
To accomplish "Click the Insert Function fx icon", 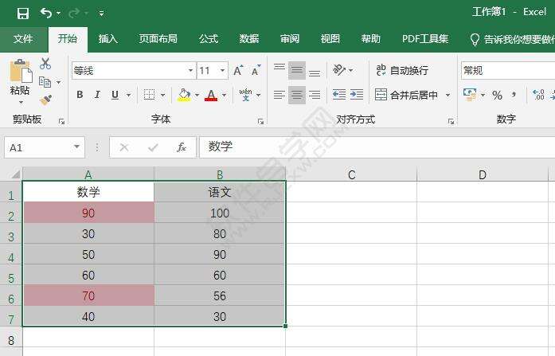I will pos(182,147).
